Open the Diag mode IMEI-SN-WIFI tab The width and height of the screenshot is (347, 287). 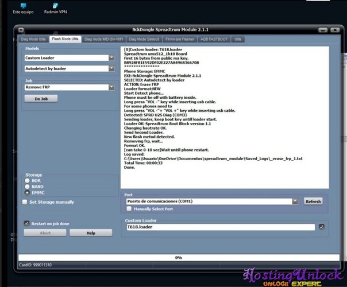click(x=103, y=40)
